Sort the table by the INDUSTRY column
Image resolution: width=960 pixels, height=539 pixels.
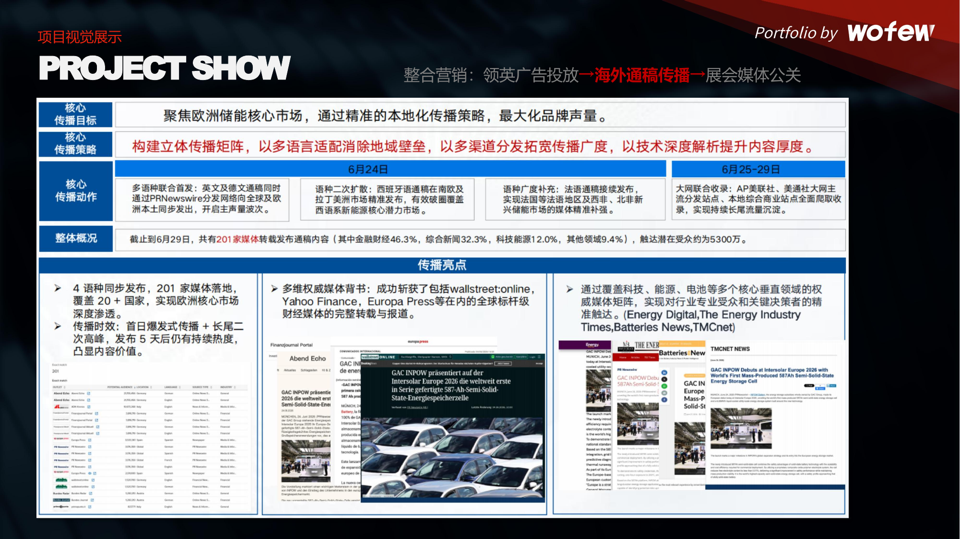[x=227, y=387]
